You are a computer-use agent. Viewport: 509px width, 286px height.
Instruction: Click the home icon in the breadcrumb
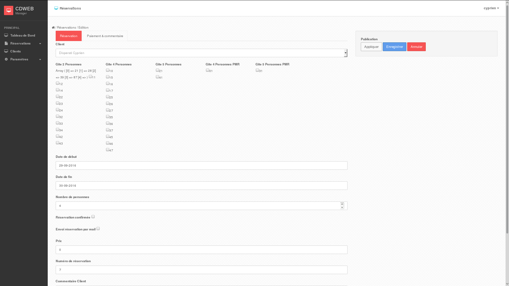pyautogui.click(x=53, y=27)
